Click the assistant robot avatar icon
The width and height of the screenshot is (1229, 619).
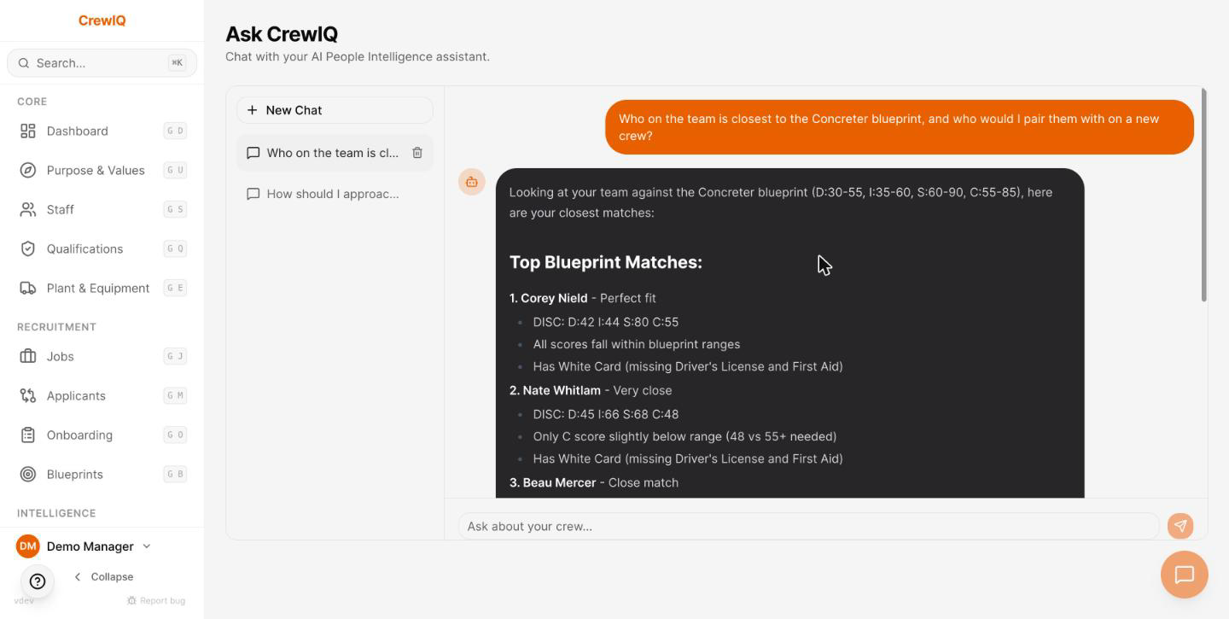coord(472,182)
